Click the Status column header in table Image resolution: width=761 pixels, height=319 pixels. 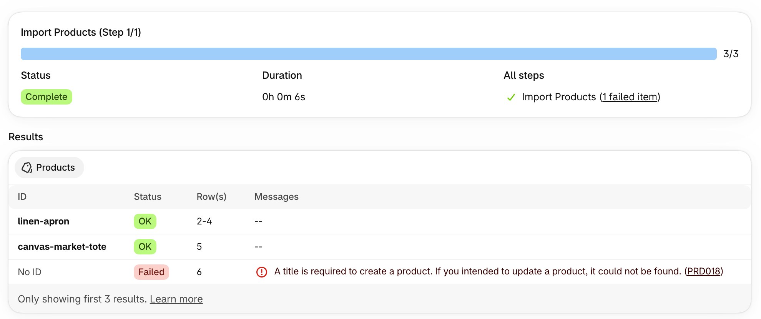pyautogui.click(x=148, y=197)
